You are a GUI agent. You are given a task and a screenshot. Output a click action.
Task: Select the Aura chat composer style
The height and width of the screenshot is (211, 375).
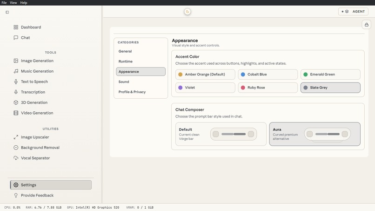(315, 134)
